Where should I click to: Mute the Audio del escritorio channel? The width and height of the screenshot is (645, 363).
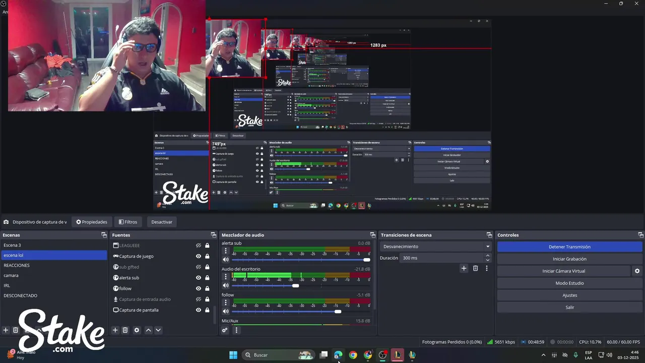(x=226, y=286)
